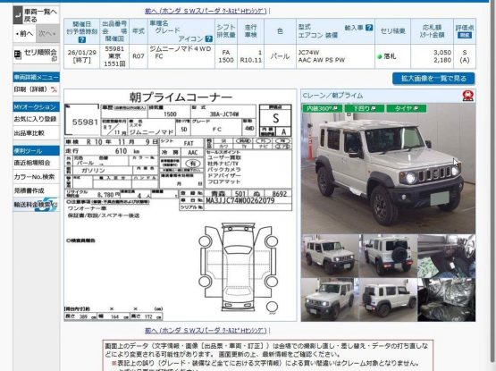Open help icon under 開催日 column header
The height and width of the screenshot is (371, 496).
click(x=82, y=39)
